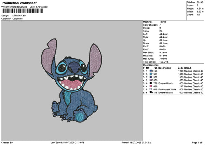This screenshot has width=205, height=145.
Task: Click thread code '1366'
Action: [x=181, y=77]
